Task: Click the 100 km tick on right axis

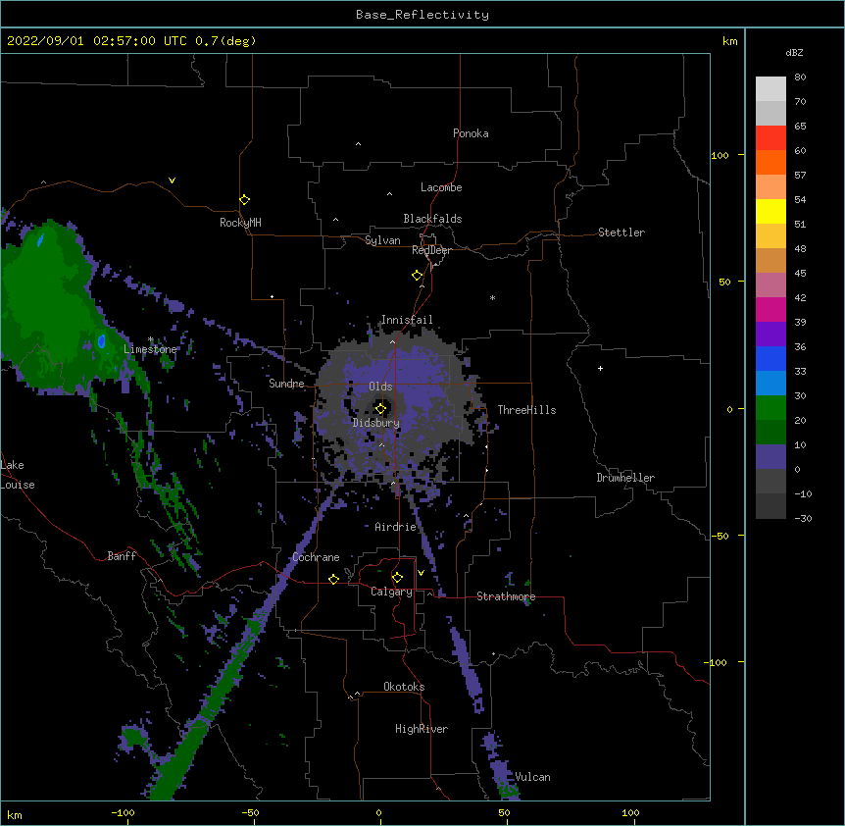Action: pos(721,155)
